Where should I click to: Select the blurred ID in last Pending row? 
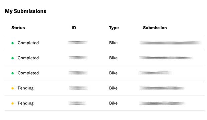[77, 103]
